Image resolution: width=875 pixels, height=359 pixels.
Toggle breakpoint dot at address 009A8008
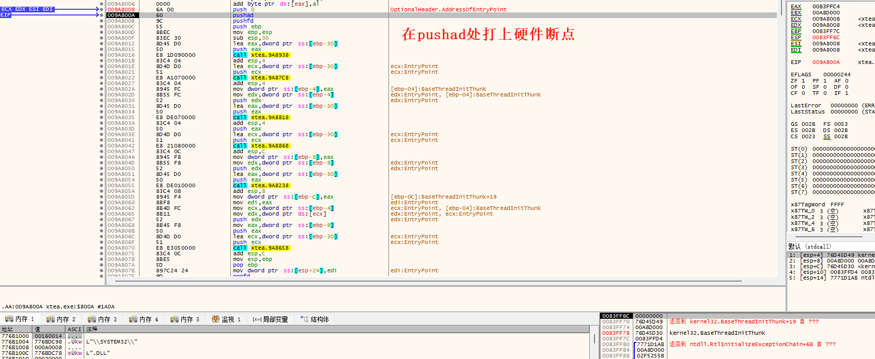click(101, 10)
